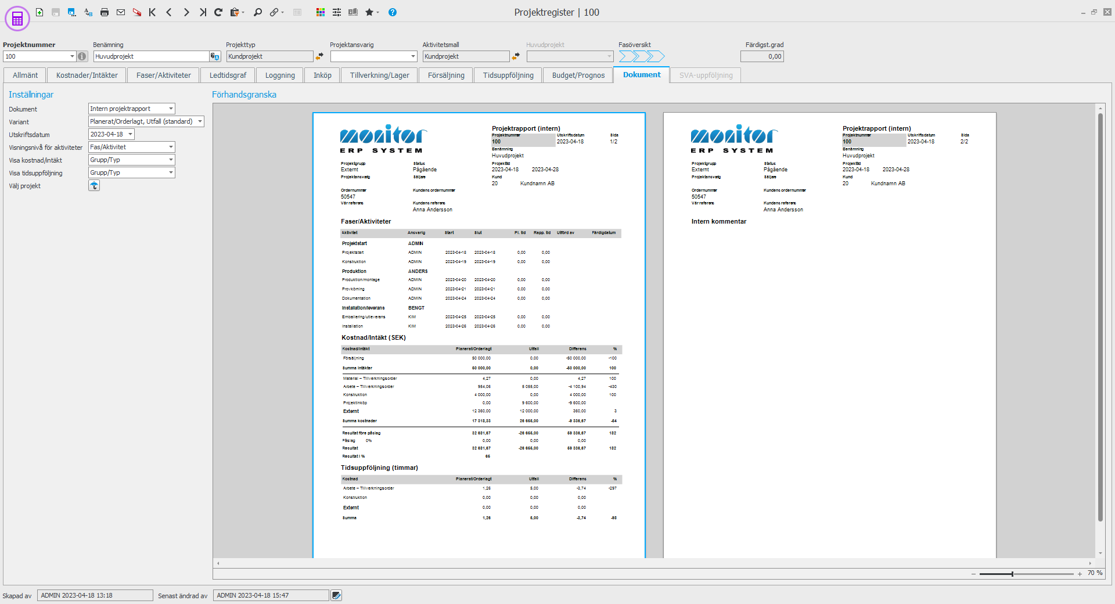1115x604 pixels.
Task: Click the Fasöversikt phase arrows
Action: (642, 56)
